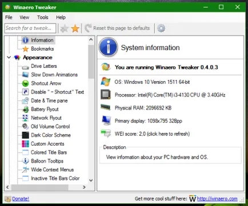Click the Custom Accents colorful icon
248x206 pixels.
[x=25, y=144]
